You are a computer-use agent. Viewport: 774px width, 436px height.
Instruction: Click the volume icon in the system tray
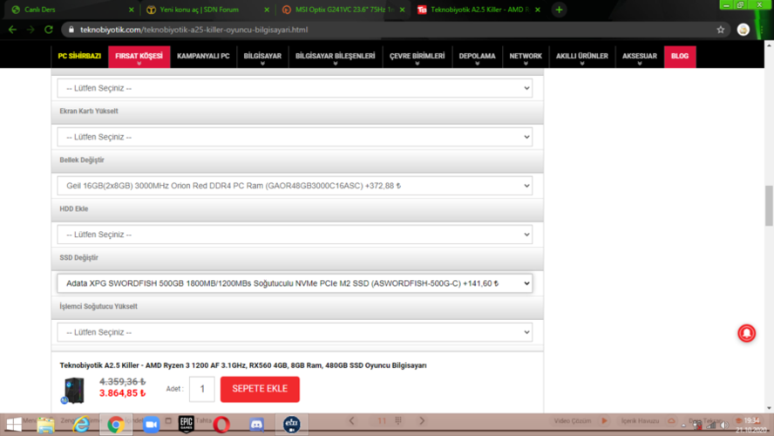(724, 426)
